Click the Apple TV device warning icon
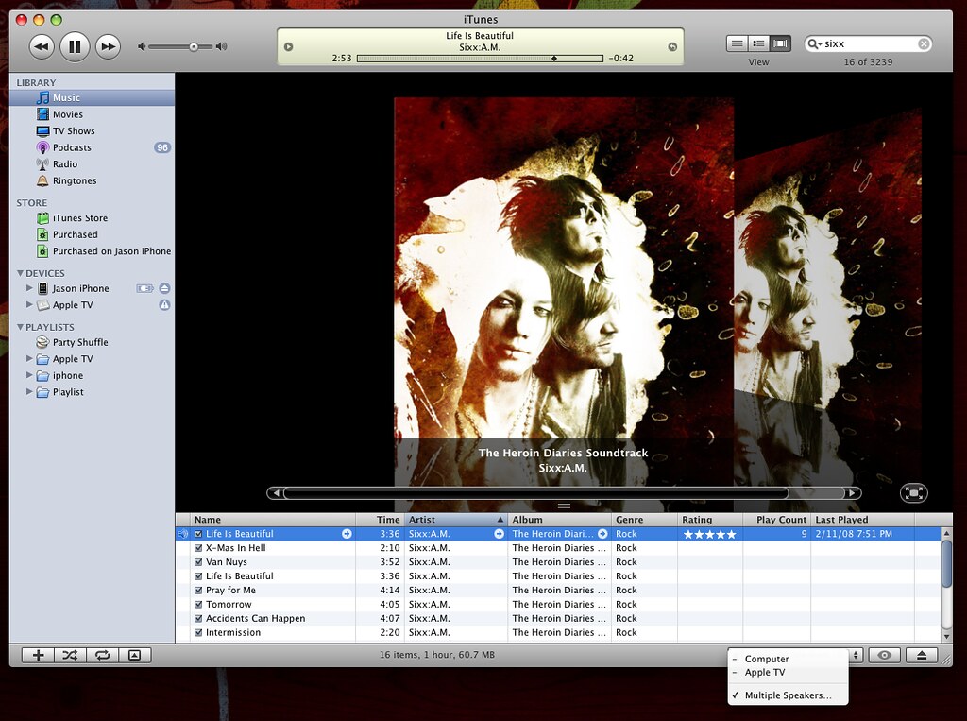Viewport: 967px width, 721px height. pos(164,305)
